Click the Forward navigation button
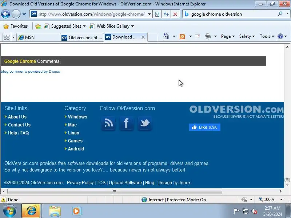Viewport: 291px width, 218px height. [16, 14]
